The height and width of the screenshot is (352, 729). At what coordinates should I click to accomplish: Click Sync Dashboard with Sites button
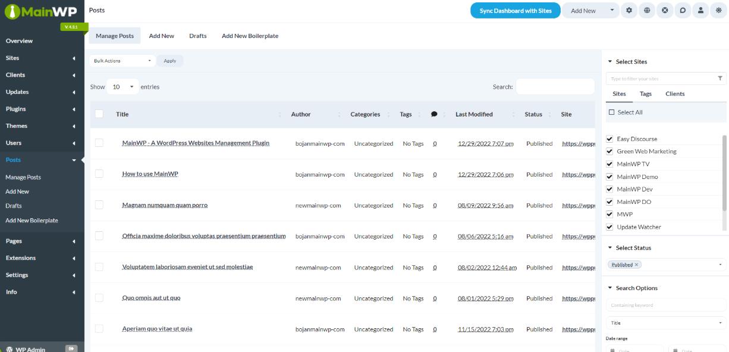tap(515, 11)
